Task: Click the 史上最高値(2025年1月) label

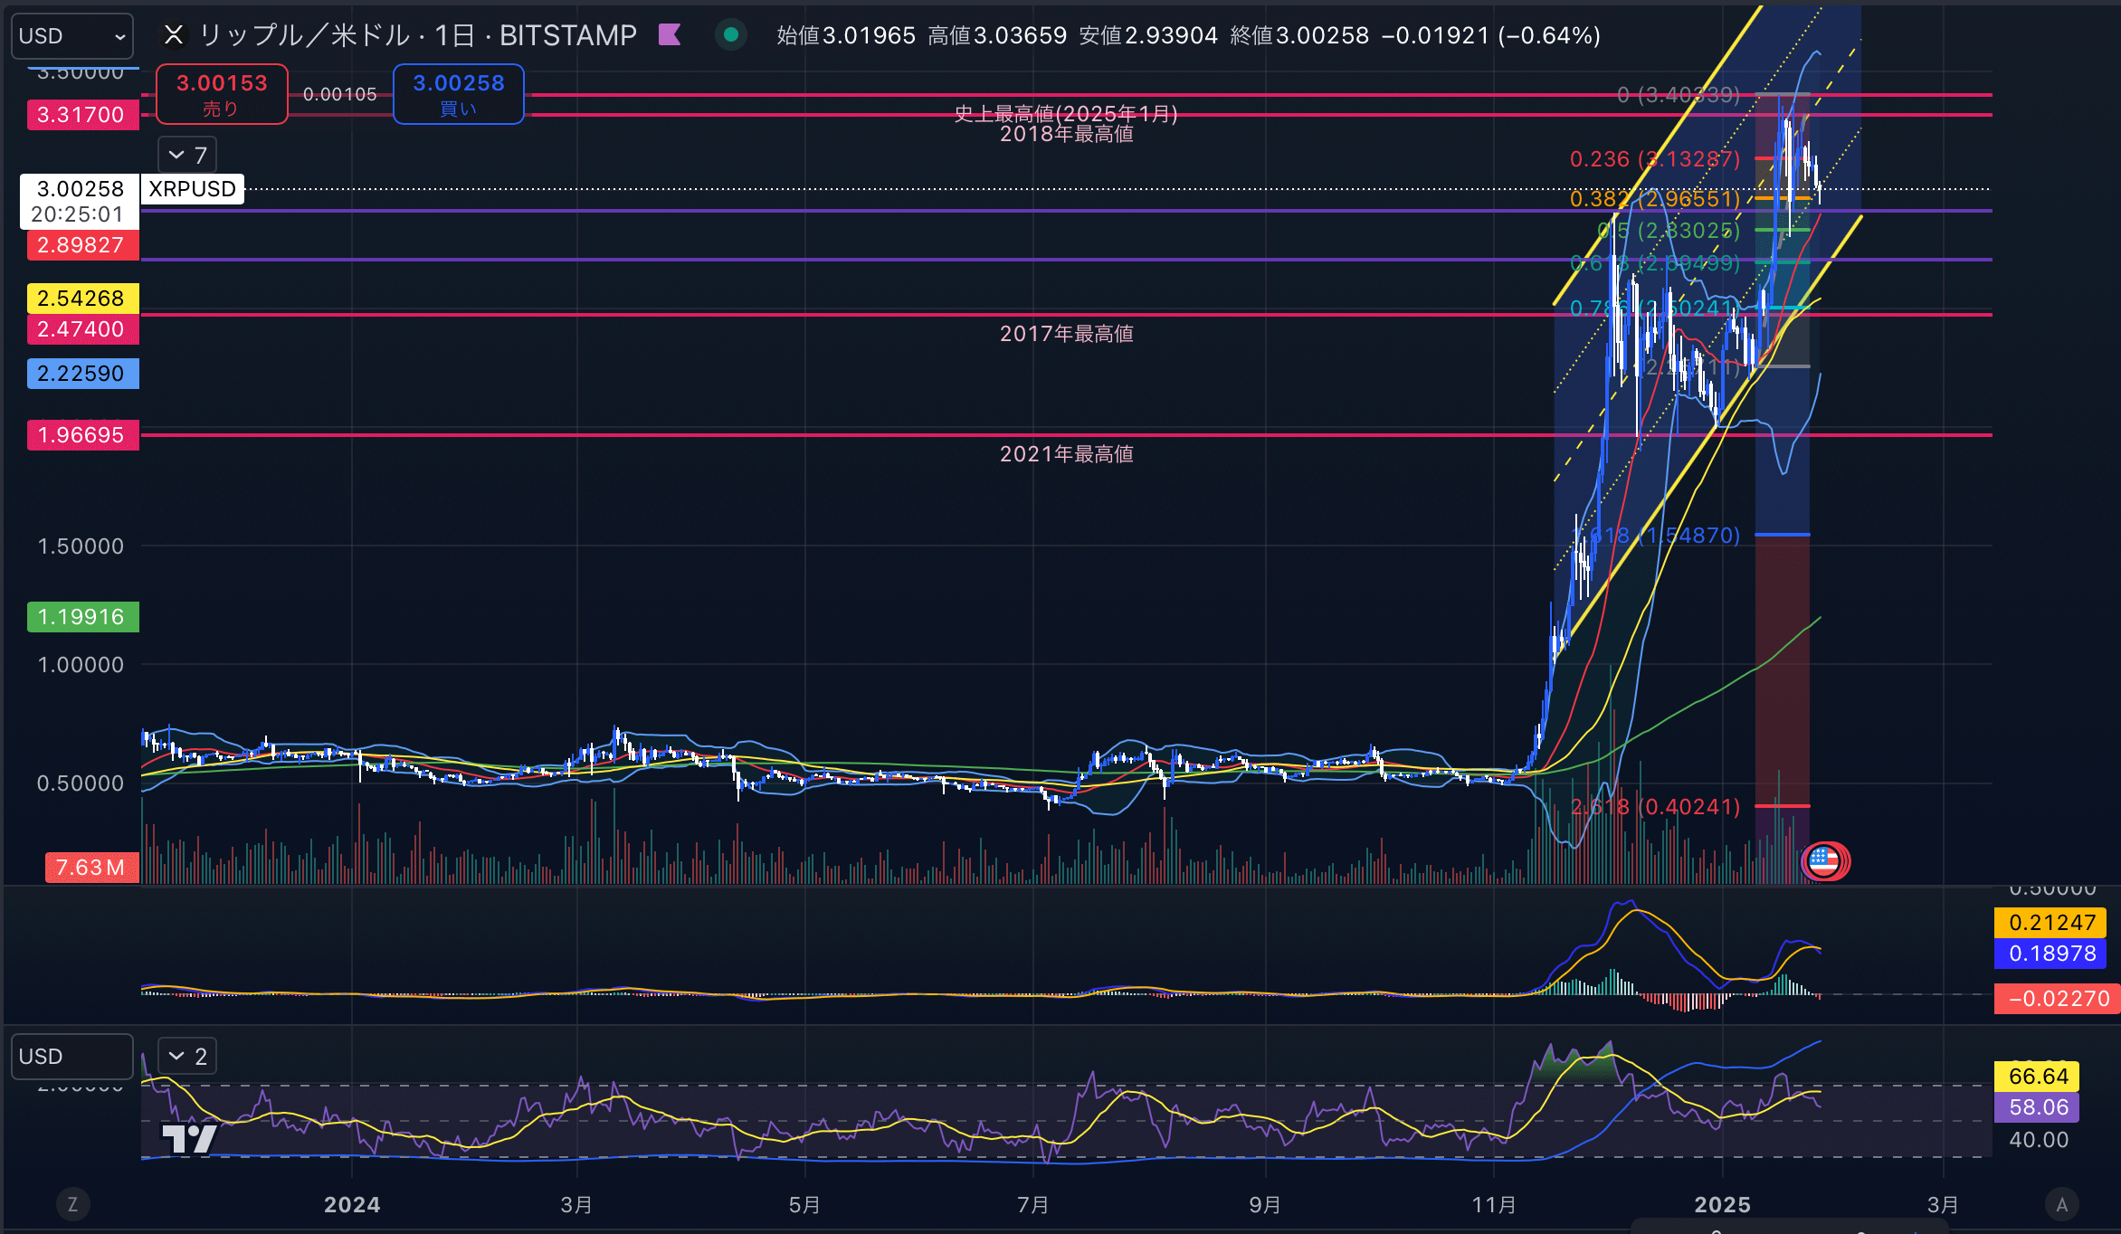Action: tap(1067, 114)
